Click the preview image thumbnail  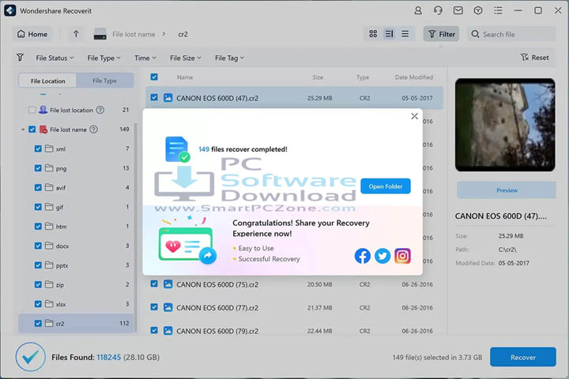tap(505, 125)
